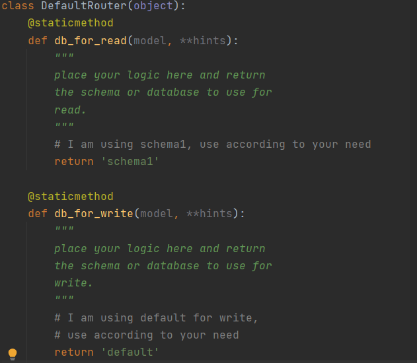Click the model parameter of db_for_read
The height and width of the screenshot is (363, 417).
(x=149, y=40)
